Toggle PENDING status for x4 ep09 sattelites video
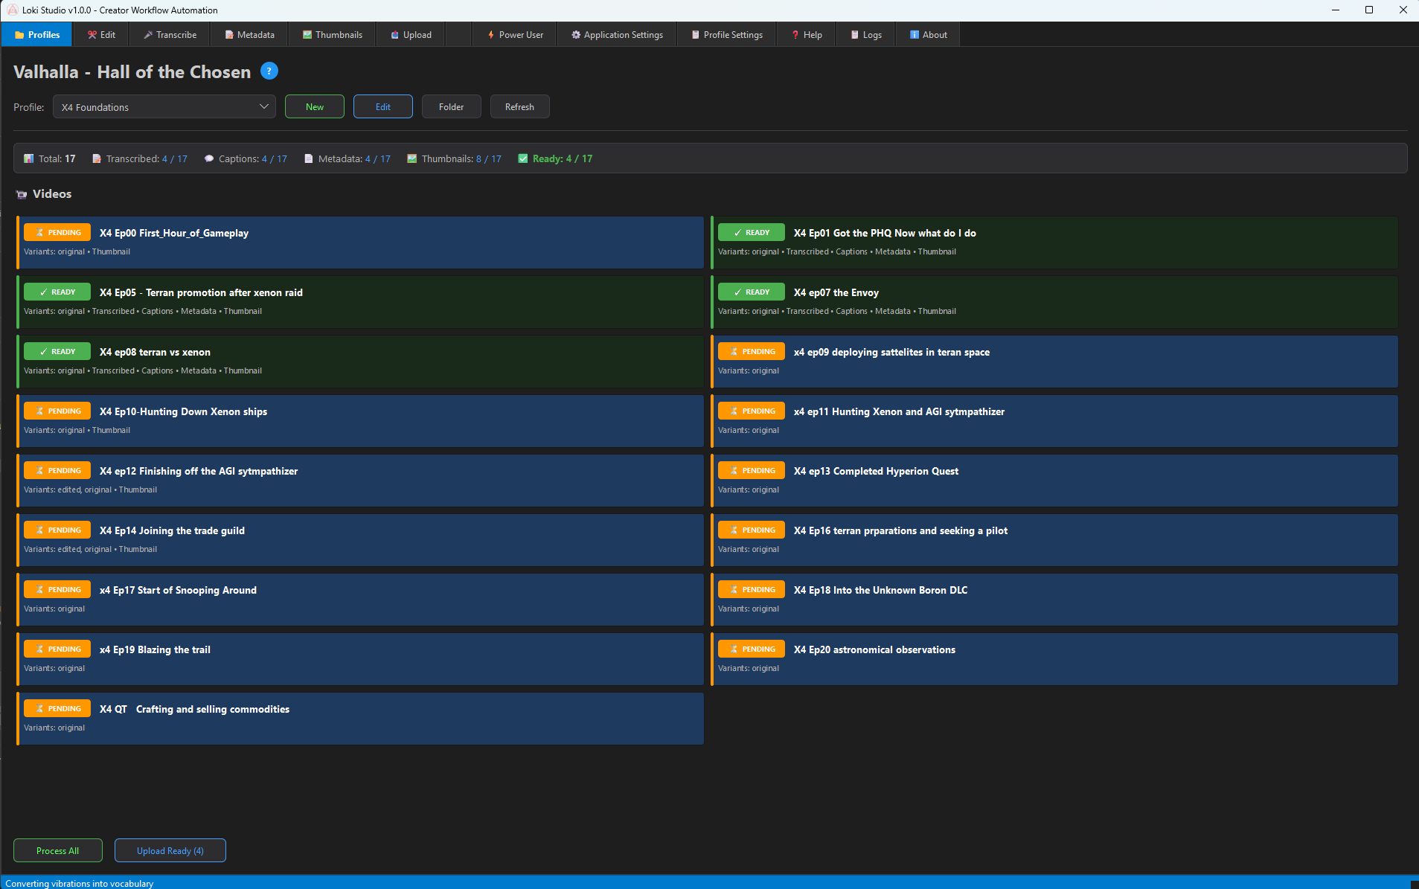The width and height of the screenshot is (1419, 889). (752, 350)
